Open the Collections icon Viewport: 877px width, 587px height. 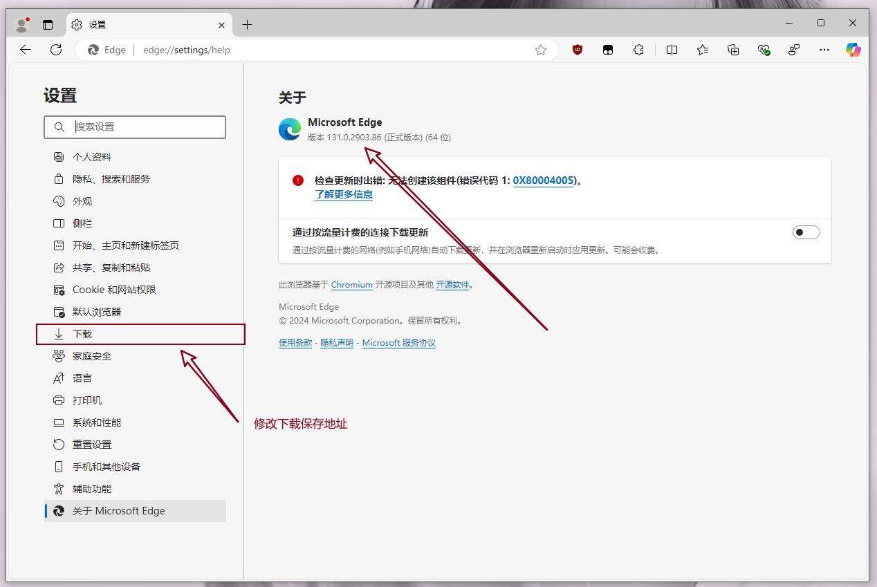tap(733, 50)
